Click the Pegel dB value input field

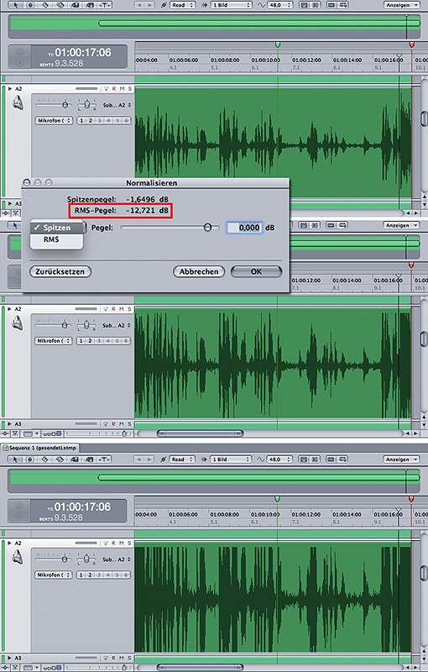point(244,228)
